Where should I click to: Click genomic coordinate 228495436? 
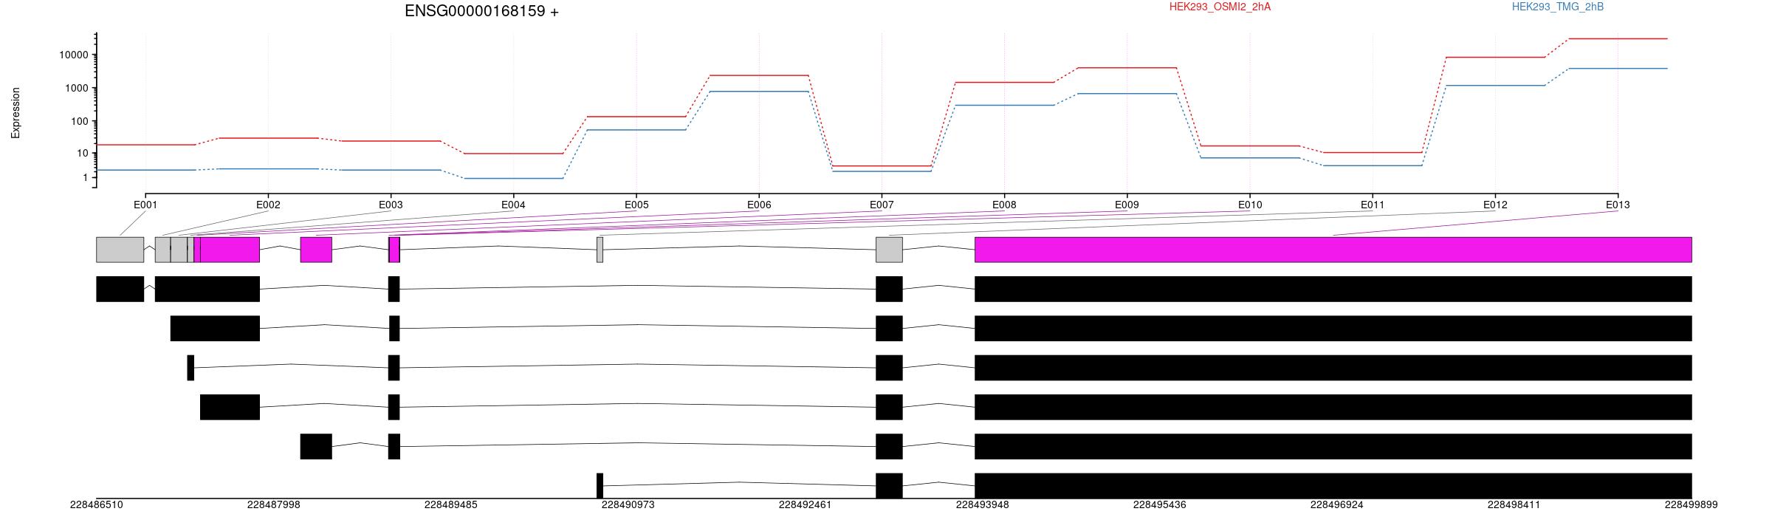(x=1160, y=505)
